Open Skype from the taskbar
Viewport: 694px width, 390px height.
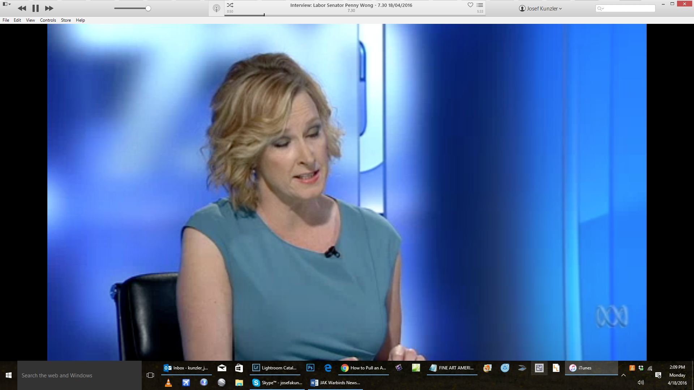point(278,383)
